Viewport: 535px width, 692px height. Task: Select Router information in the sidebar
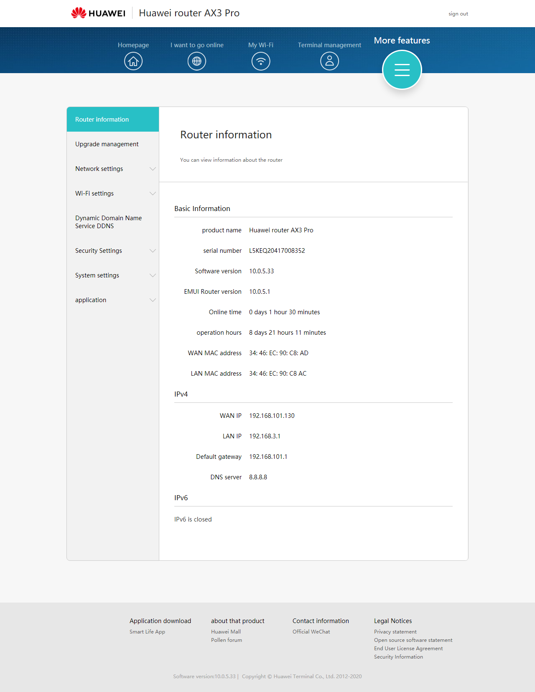pos(113,120)
